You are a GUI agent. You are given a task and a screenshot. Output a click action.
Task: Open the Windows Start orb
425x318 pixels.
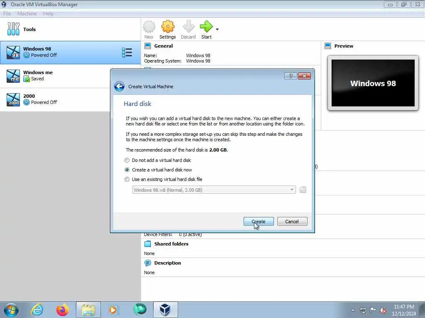pyautogui.click(x=11, y=310)
